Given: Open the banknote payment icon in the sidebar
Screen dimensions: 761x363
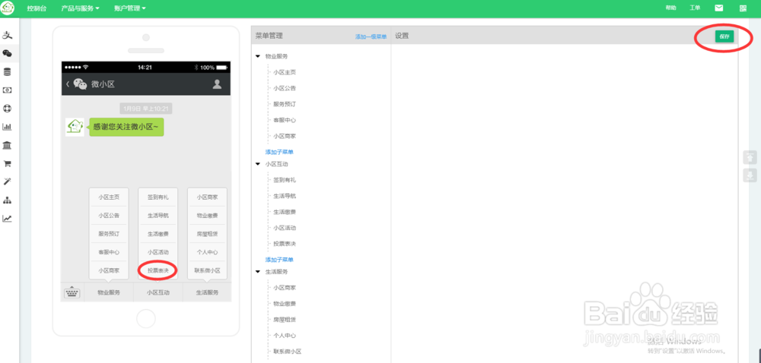Looking at the screenshot, I should pyautogui.click(x=7, y=90).
